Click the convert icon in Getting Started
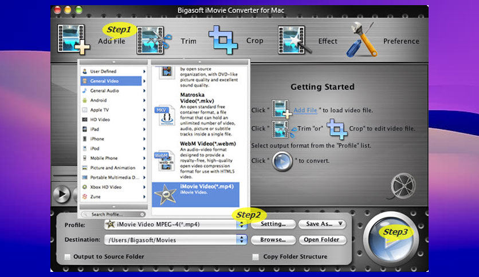The height and width of the screenshot is (277, 479). point(282,161)
